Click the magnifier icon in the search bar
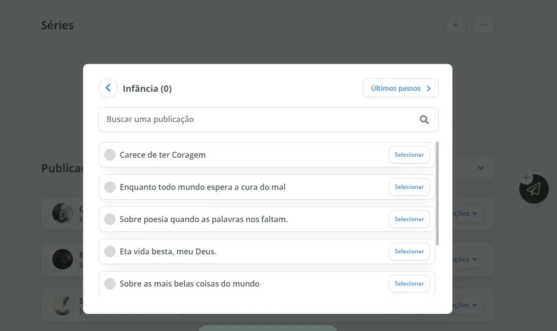 tap(423, 119)
